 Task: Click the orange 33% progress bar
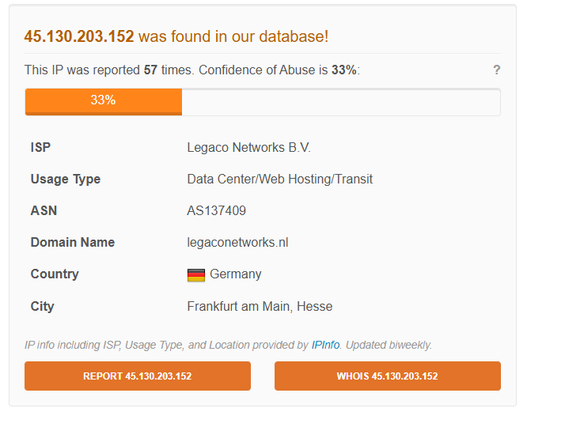click(x=104, y=101)
